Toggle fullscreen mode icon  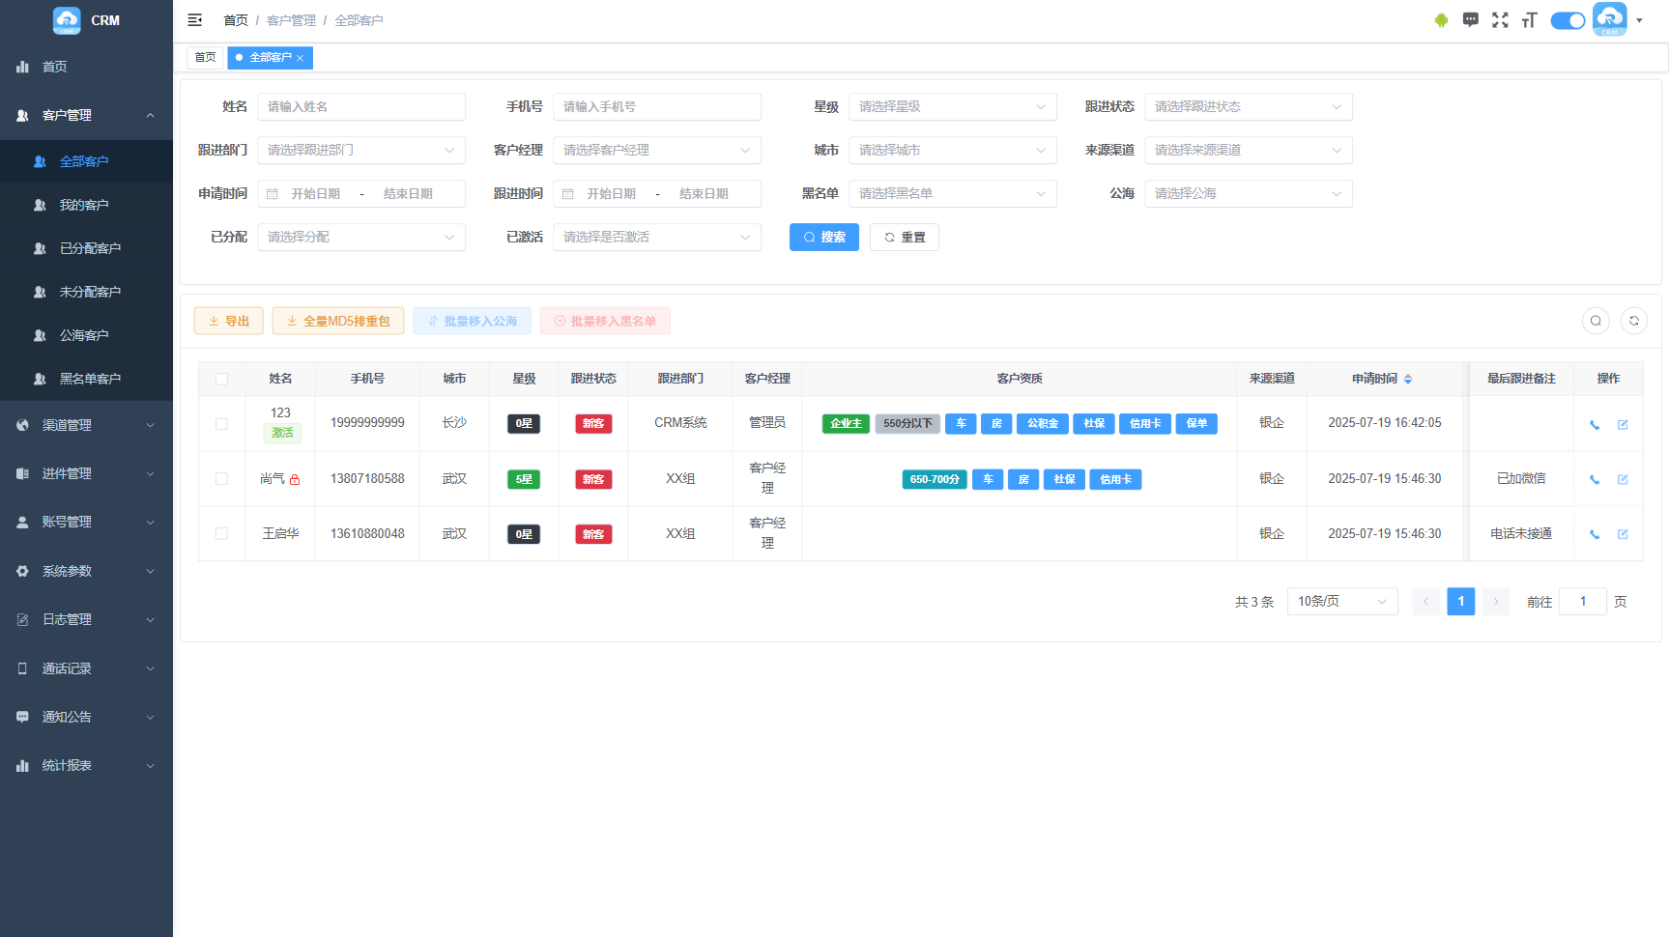tap(1500, 20)
